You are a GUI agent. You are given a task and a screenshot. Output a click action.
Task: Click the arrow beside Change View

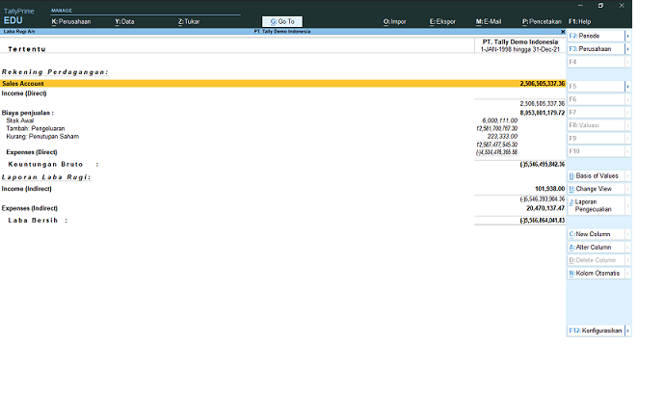click(628, 189)
